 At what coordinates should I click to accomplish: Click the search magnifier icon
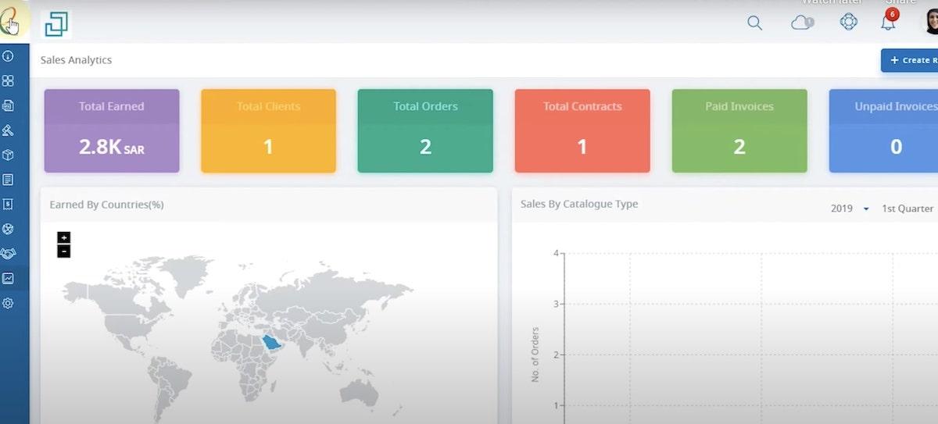coord(754,23)
